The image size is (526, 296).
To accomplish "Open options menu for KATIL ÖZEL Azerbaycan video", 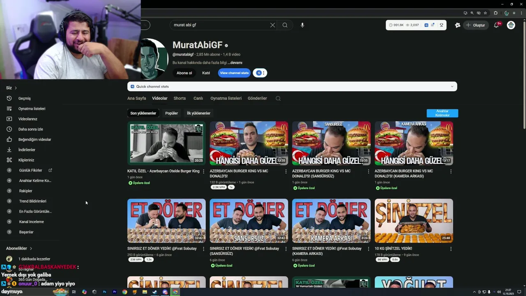I will point(203,171).
